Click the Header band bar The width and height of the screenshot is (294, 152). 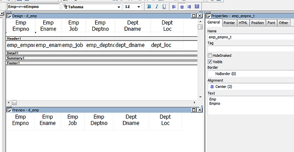point(102,38)
